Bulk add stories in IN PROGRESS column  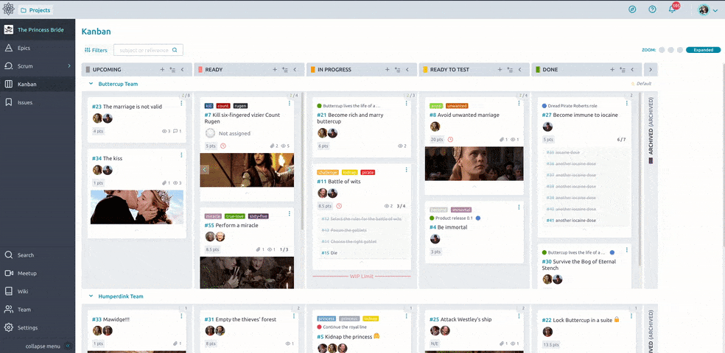(398, 70)
